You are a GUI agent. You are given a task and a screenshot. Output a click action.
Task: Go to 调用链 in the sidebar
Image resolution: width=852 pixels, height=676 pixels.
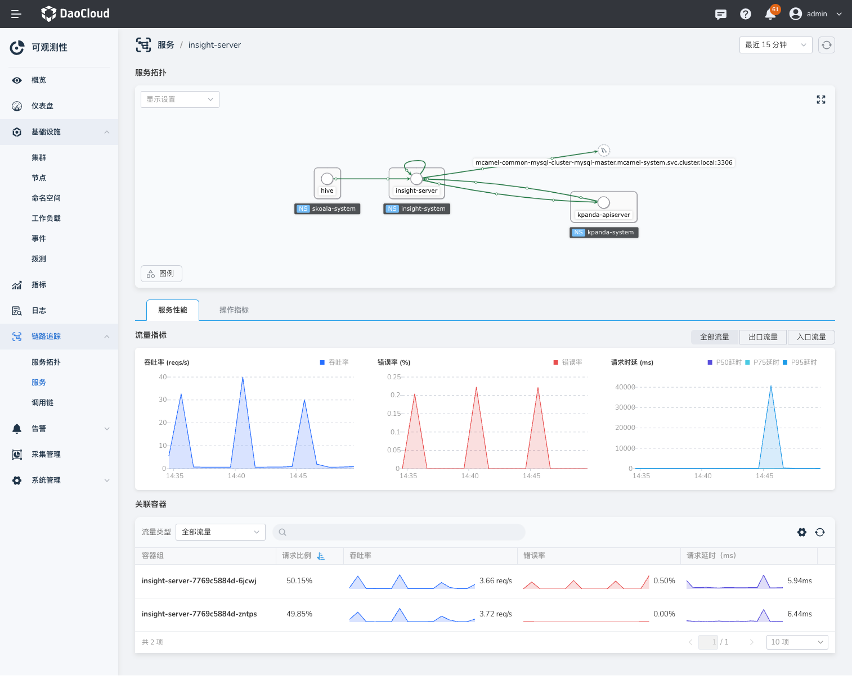pos(43,403)
